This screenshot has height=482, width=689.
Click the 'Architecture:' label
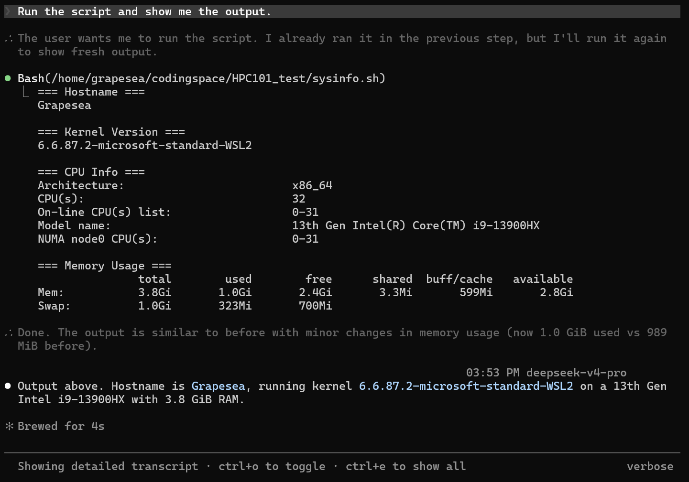(x=81, y=185)
